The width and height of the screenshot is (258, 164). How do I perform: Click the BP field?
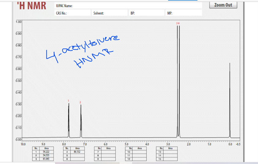pos(146,13)
